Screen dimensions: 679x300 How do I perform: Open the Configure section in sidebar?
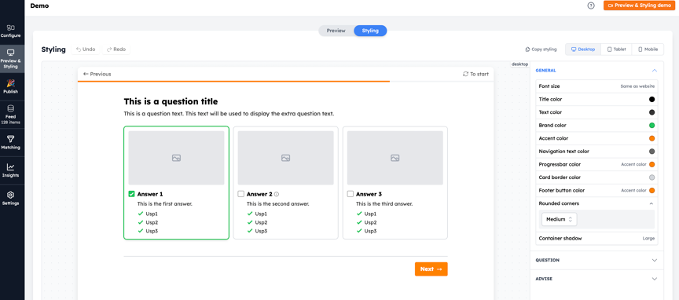coord(11,31)
